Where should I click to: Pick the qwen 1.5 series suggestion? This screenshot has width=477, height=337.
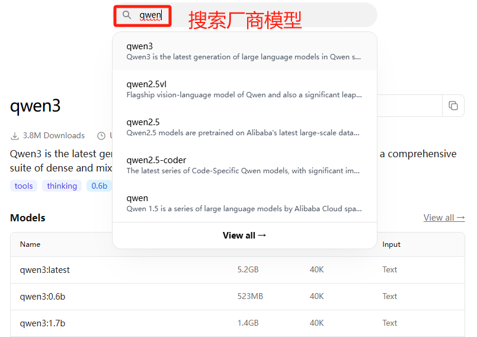pyautogui.click(x=245, y=204)
